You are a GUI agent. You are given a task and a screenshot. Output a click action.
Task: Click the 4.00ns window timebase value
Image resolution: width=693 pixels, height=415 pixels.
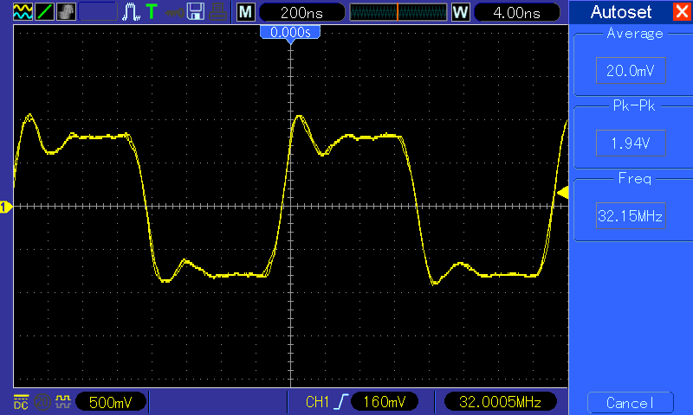(516, 12)
